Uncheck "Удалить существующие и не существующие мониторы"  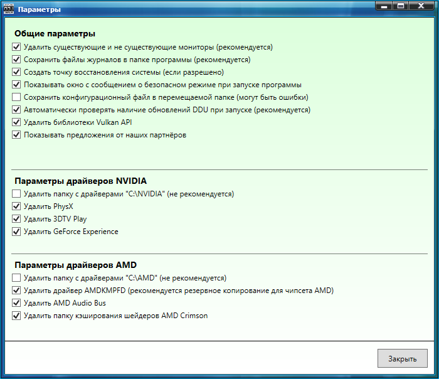[16, 47]
